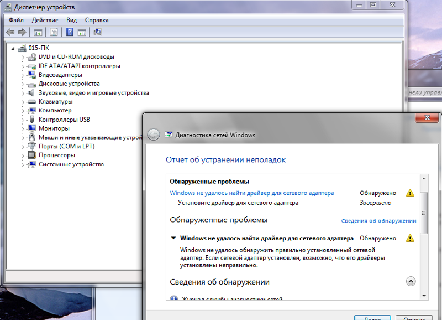Open the Вид menu
The width and height of the screenshot is (442, 320).
(72, 20)
